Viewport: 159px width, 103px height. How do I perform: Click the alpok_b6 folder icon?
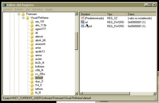[x=32, y=40]
